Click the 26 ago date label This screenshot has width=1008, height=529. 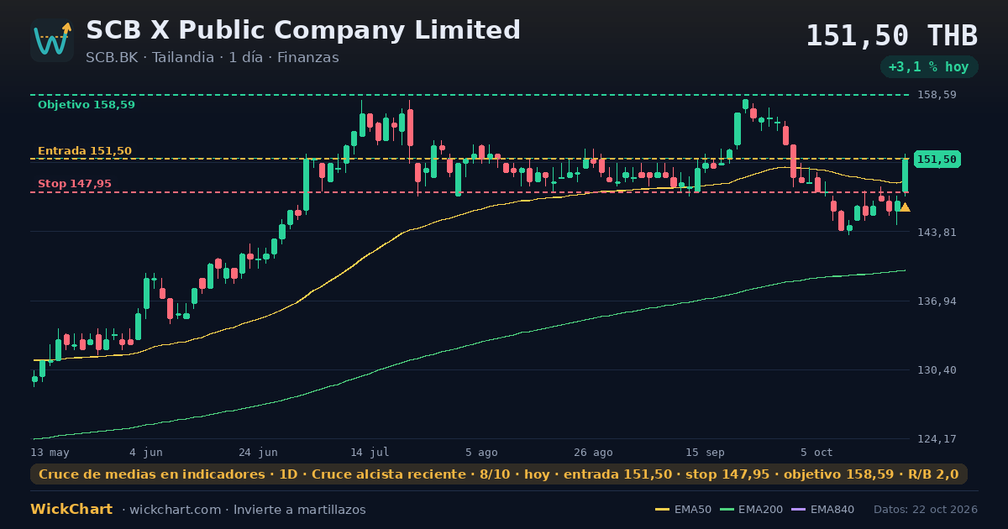coord(593,452)
